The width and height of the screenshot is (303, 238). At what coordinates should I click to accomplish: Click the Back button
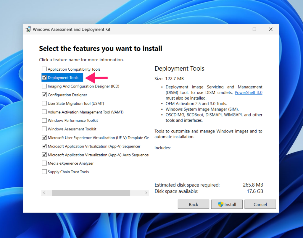[x=194, y=204]
